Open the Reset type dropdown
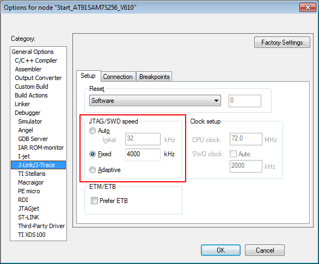 click(155, 101)
